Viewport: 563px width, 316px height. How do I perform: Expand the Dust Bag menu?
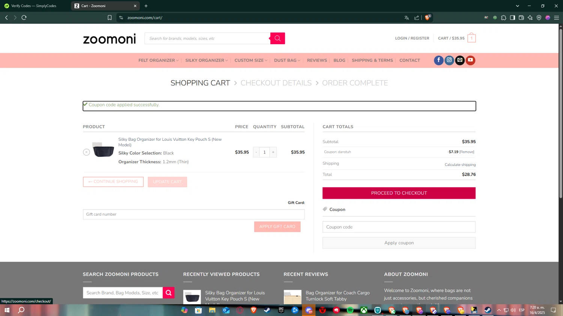(287, 60)
